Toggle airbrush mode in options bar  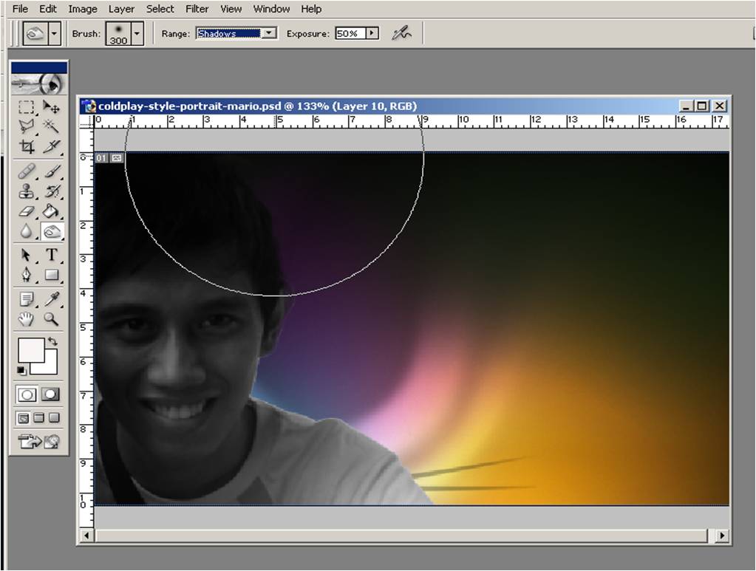[401, 33]
